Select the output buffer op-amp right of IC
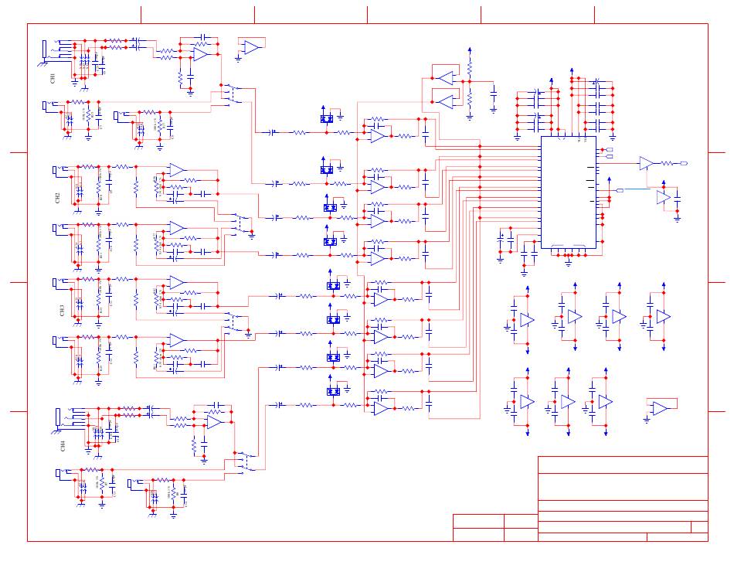The image size is (734, 565). point(647,163)
